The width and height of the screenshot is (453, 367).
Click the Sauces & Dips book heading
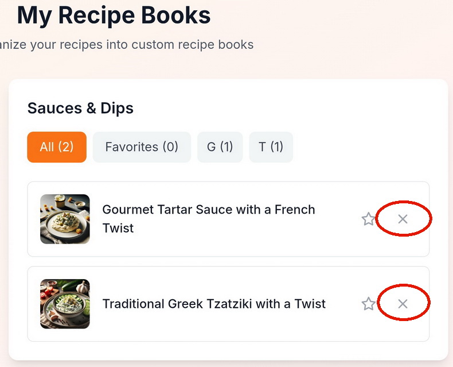(80, 108)
